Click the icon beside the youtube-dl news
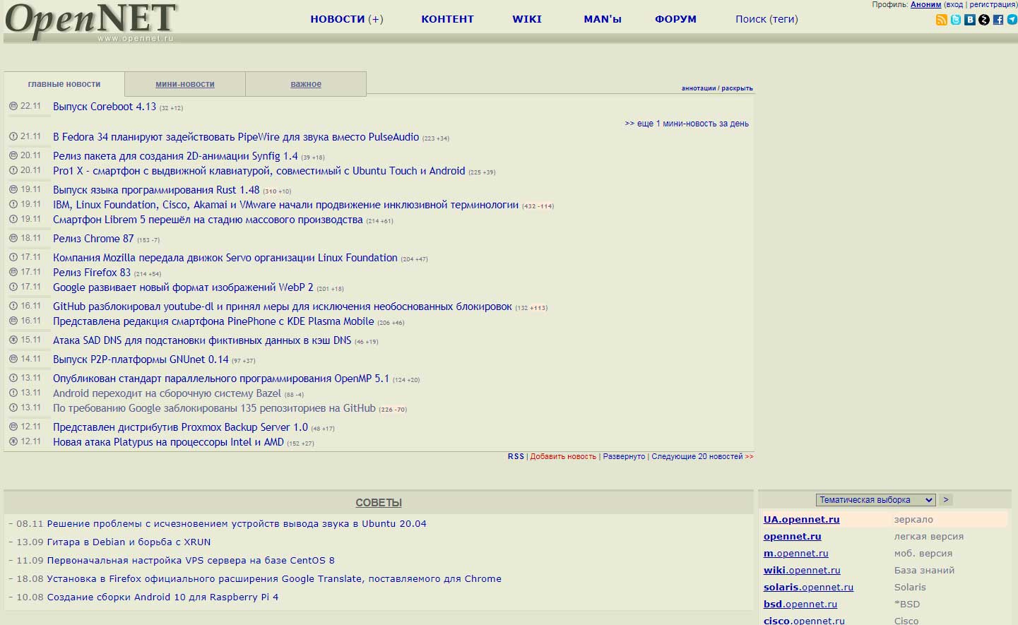This screenshot has height=625, width=1018. (13, 306)
